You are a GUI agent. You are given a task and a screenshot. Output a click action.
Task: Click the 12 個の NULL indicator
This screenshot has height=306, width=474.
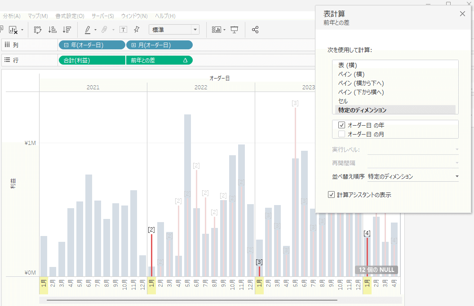click(377, 270)
